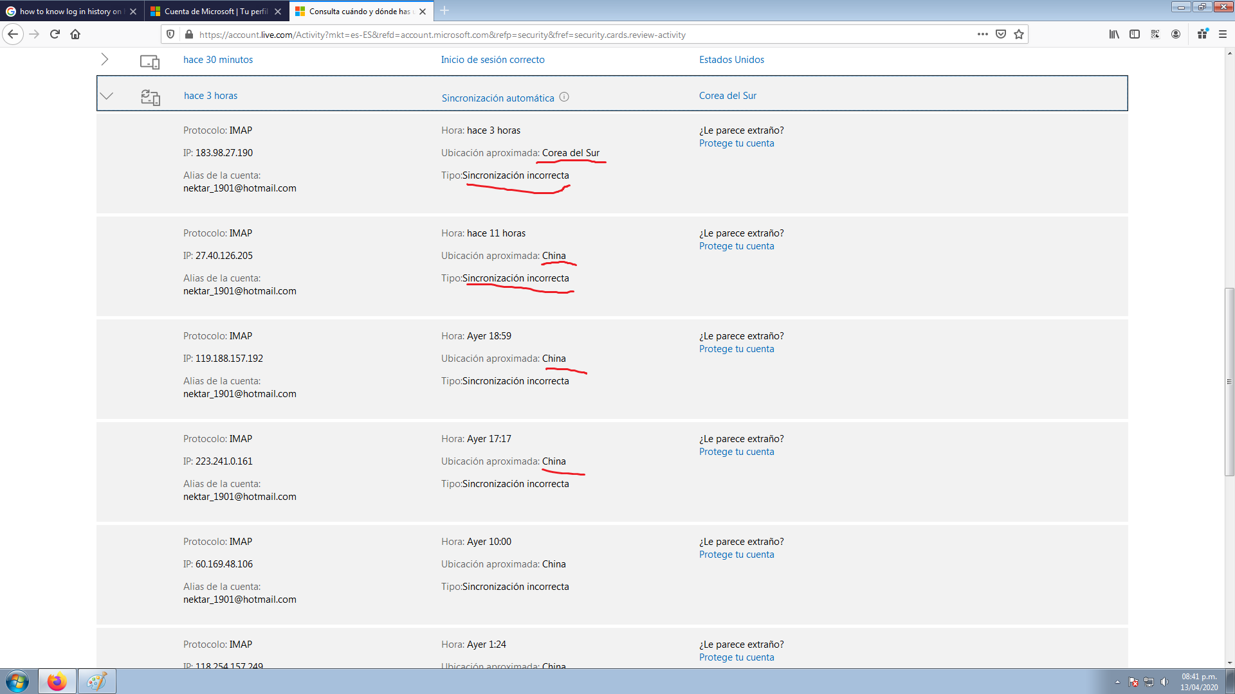Click the page's vertical scrollbar thumb
The height and width of the screenshot is (694, 1235).
pos(1229,382)
